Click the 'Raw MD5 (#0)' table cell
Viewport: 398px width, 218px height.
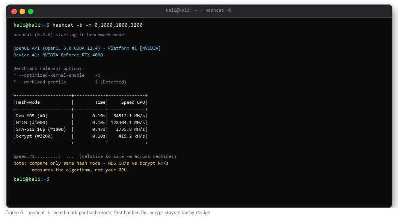pos(32,116)
